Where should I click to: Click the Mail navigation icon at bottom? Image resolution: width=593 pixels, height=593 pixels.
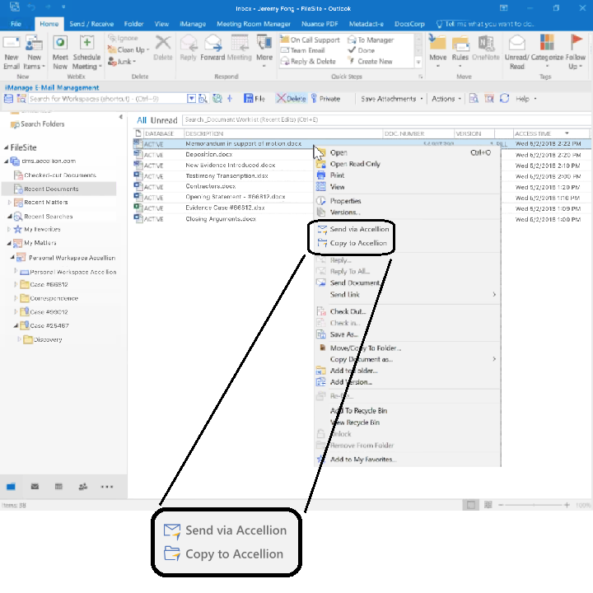[35, 487]
